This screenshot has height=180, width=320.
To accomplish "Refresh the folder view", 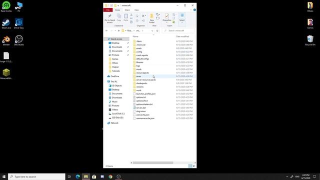I will (157, 30).
